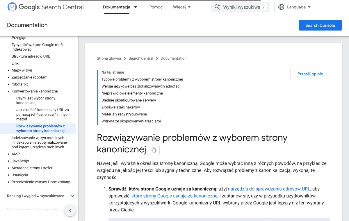Open narzędzia do sprawdzania adresów URL link
The image size is (349, 221).
tap(269, 189)
